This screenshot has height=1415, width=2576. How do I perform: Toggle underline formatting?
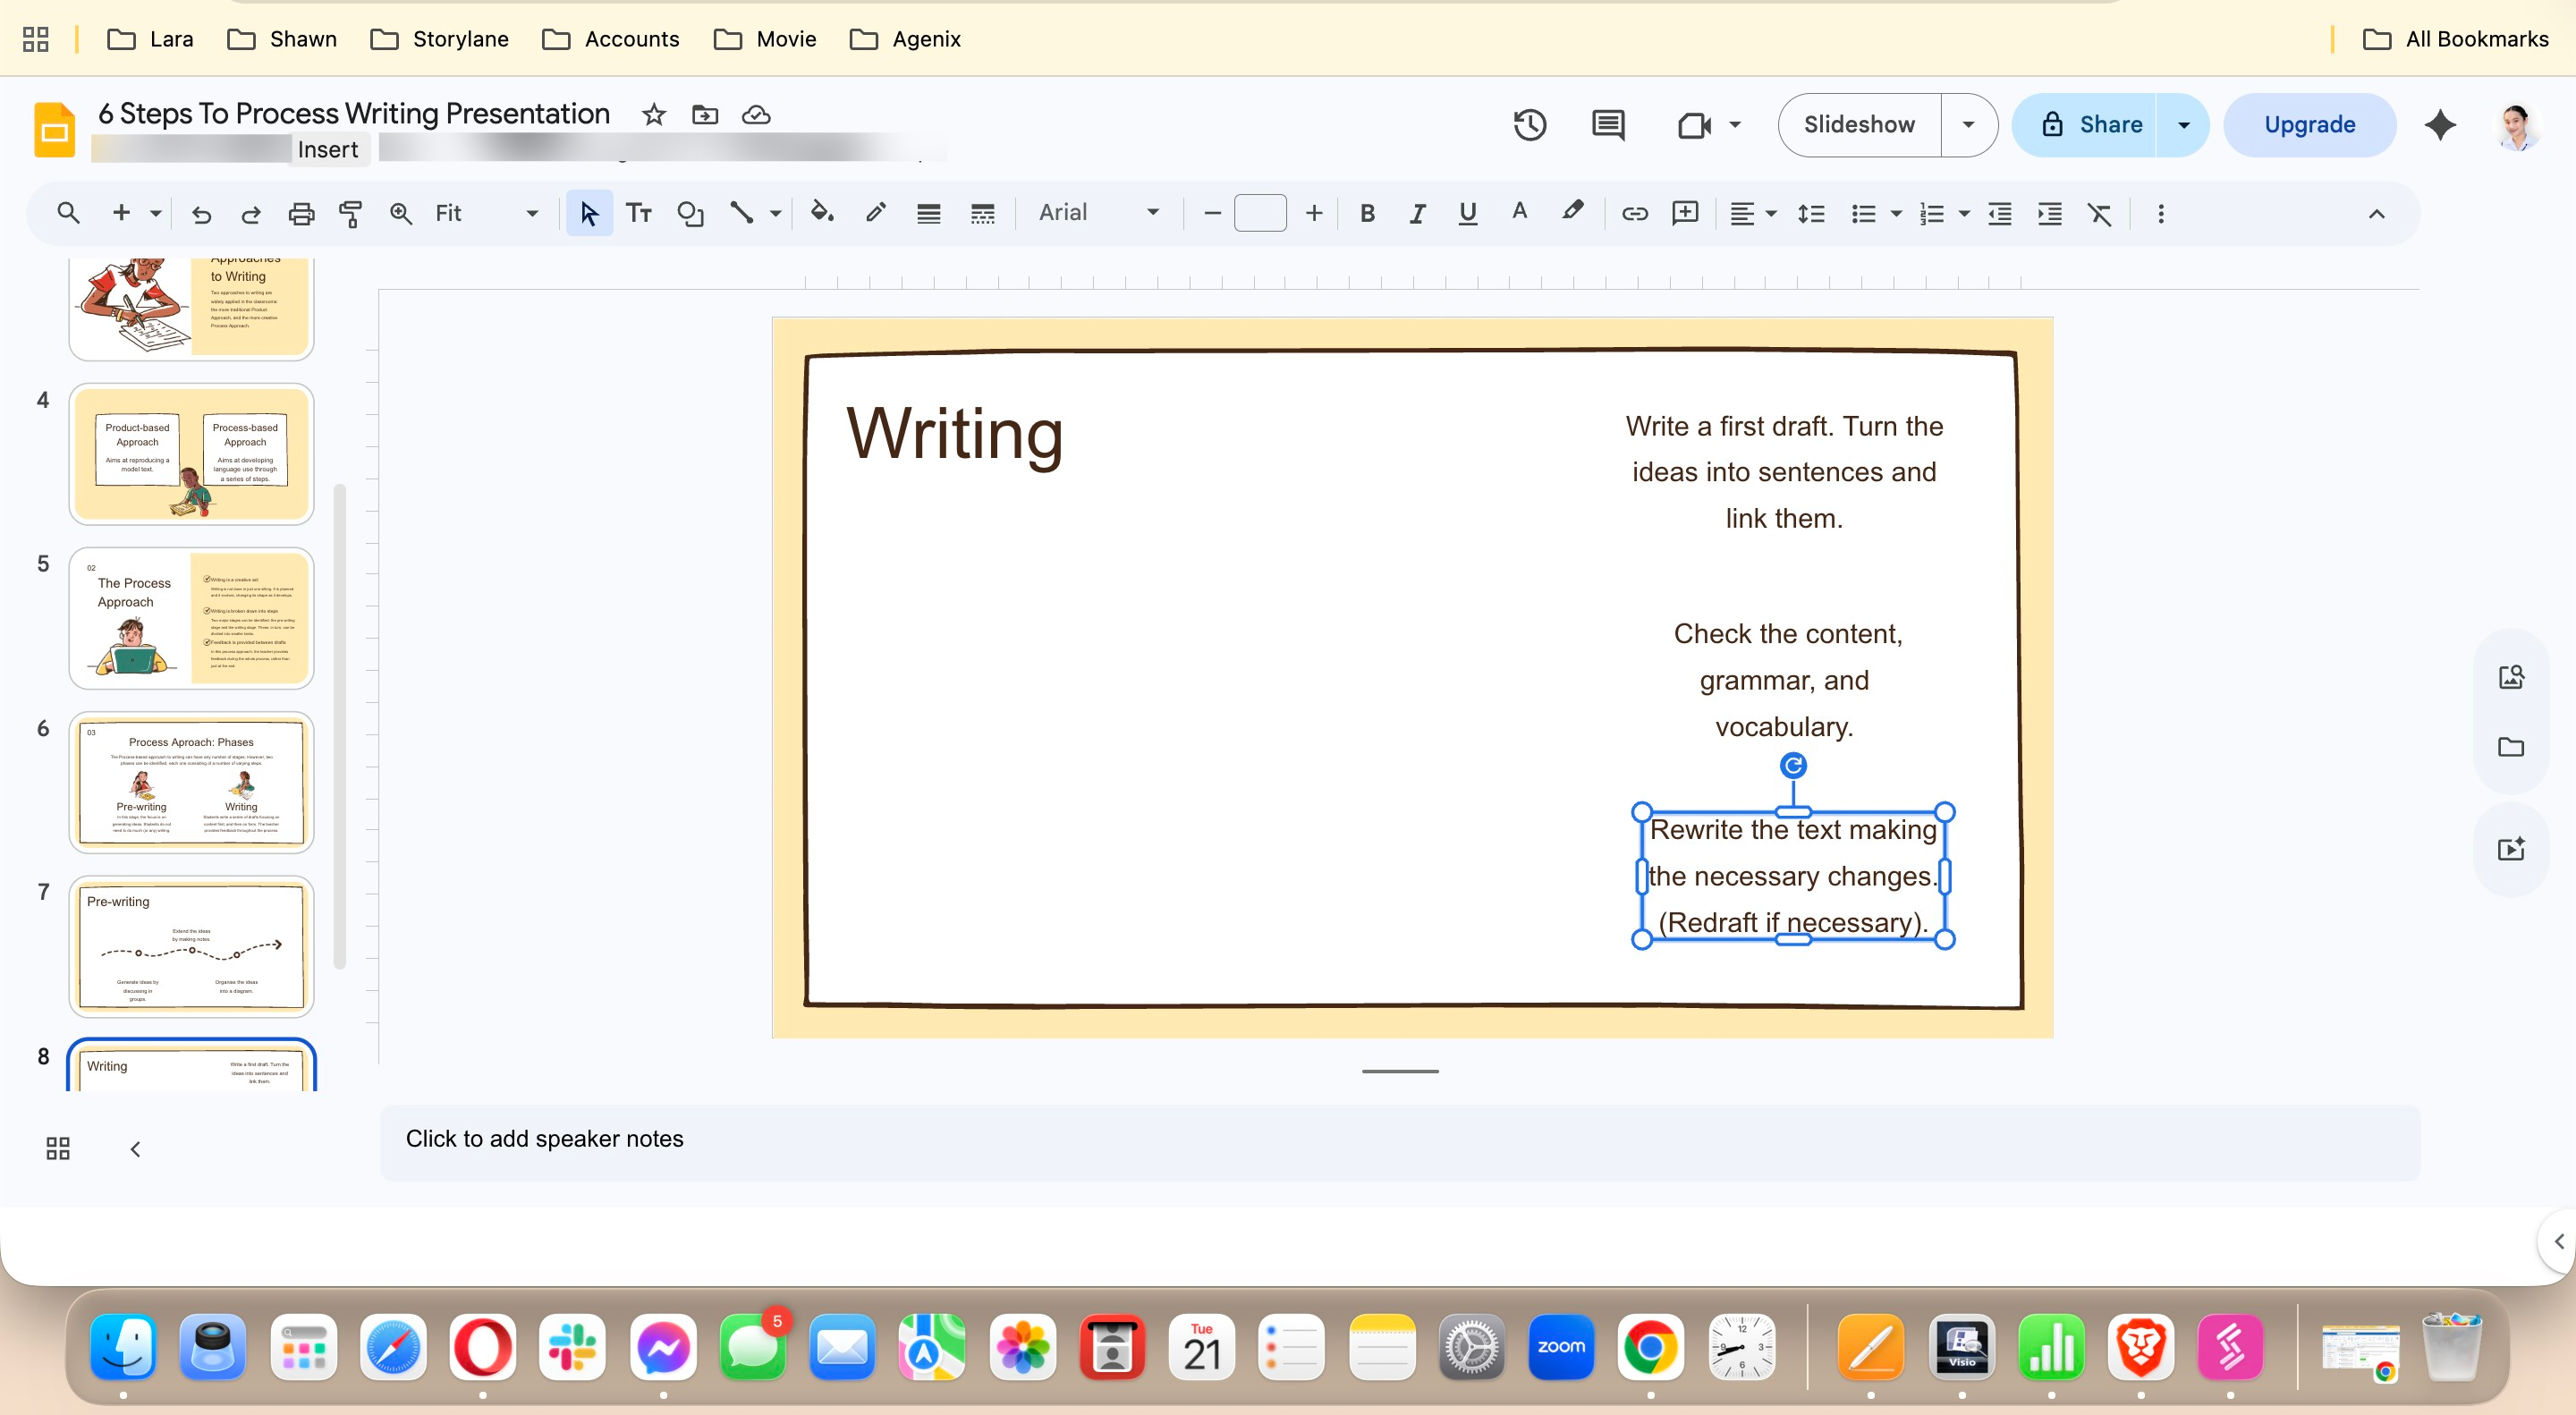(1467, 213)
